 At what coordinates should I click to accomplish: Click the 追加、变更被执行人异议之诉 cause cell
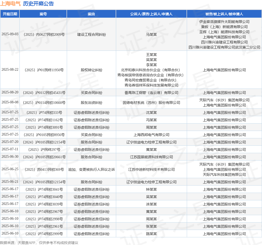click(91, 169)
